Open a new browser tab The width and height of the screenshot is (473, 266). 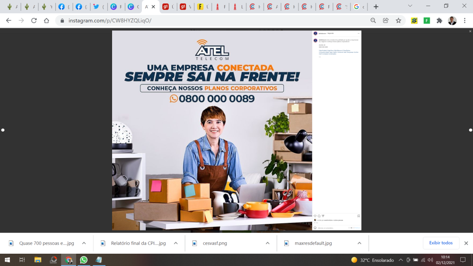tap(376, 7)
